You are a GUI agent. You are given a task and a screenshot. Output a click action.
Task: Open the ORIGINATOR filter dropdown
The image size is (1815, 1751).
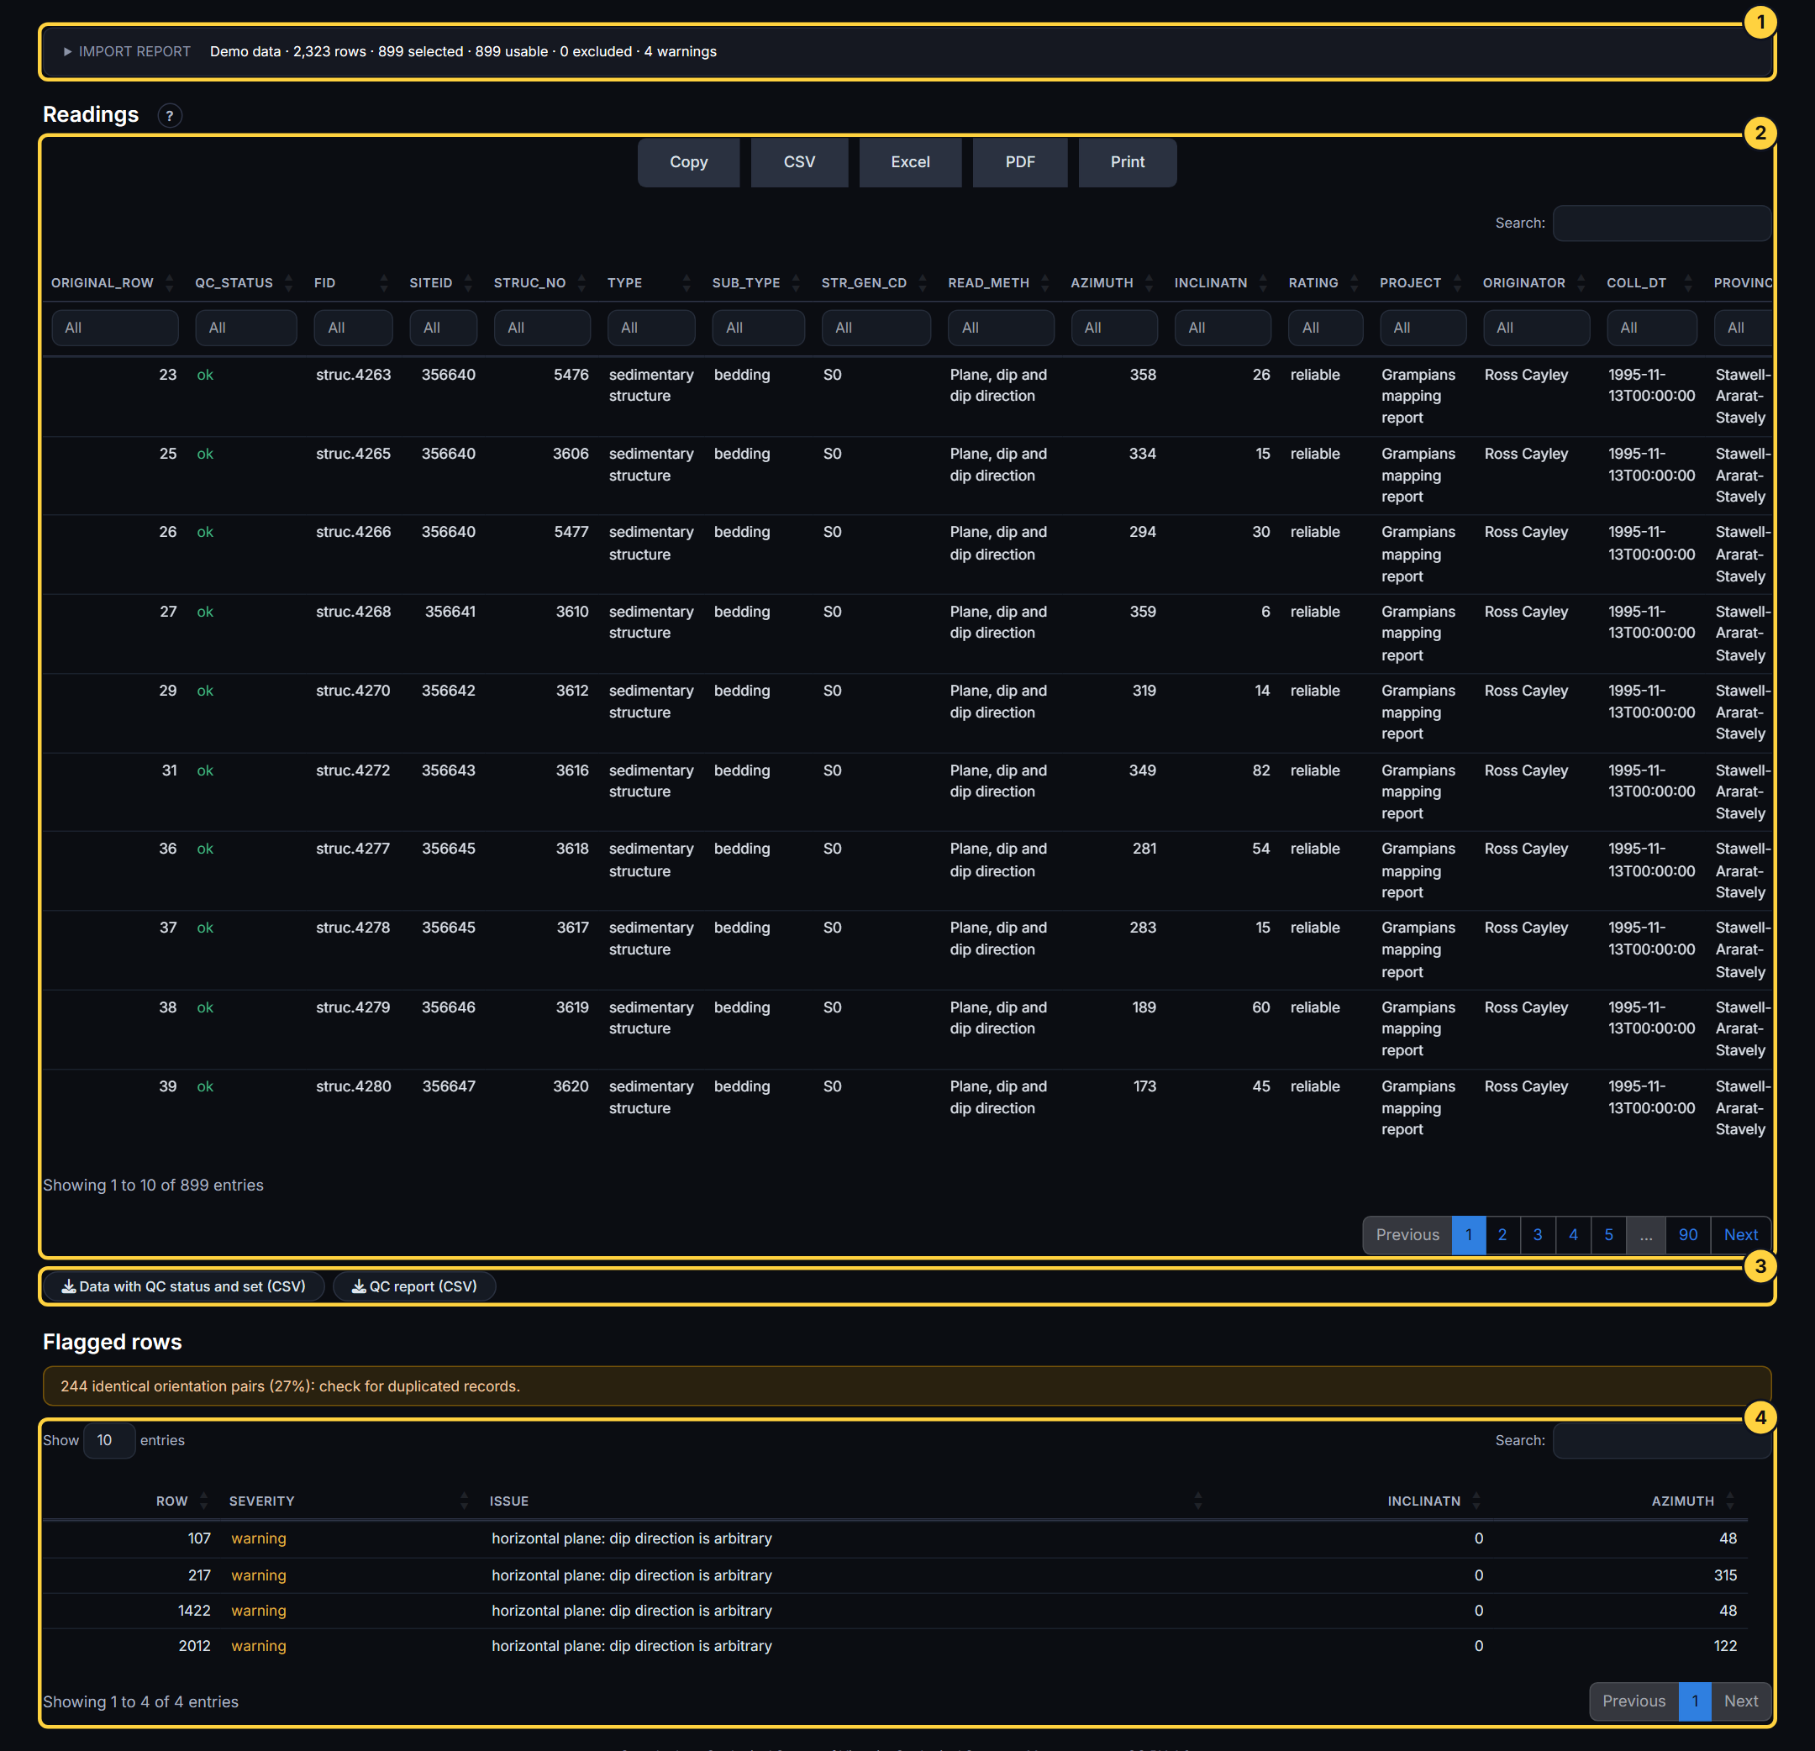(1536, 328)
